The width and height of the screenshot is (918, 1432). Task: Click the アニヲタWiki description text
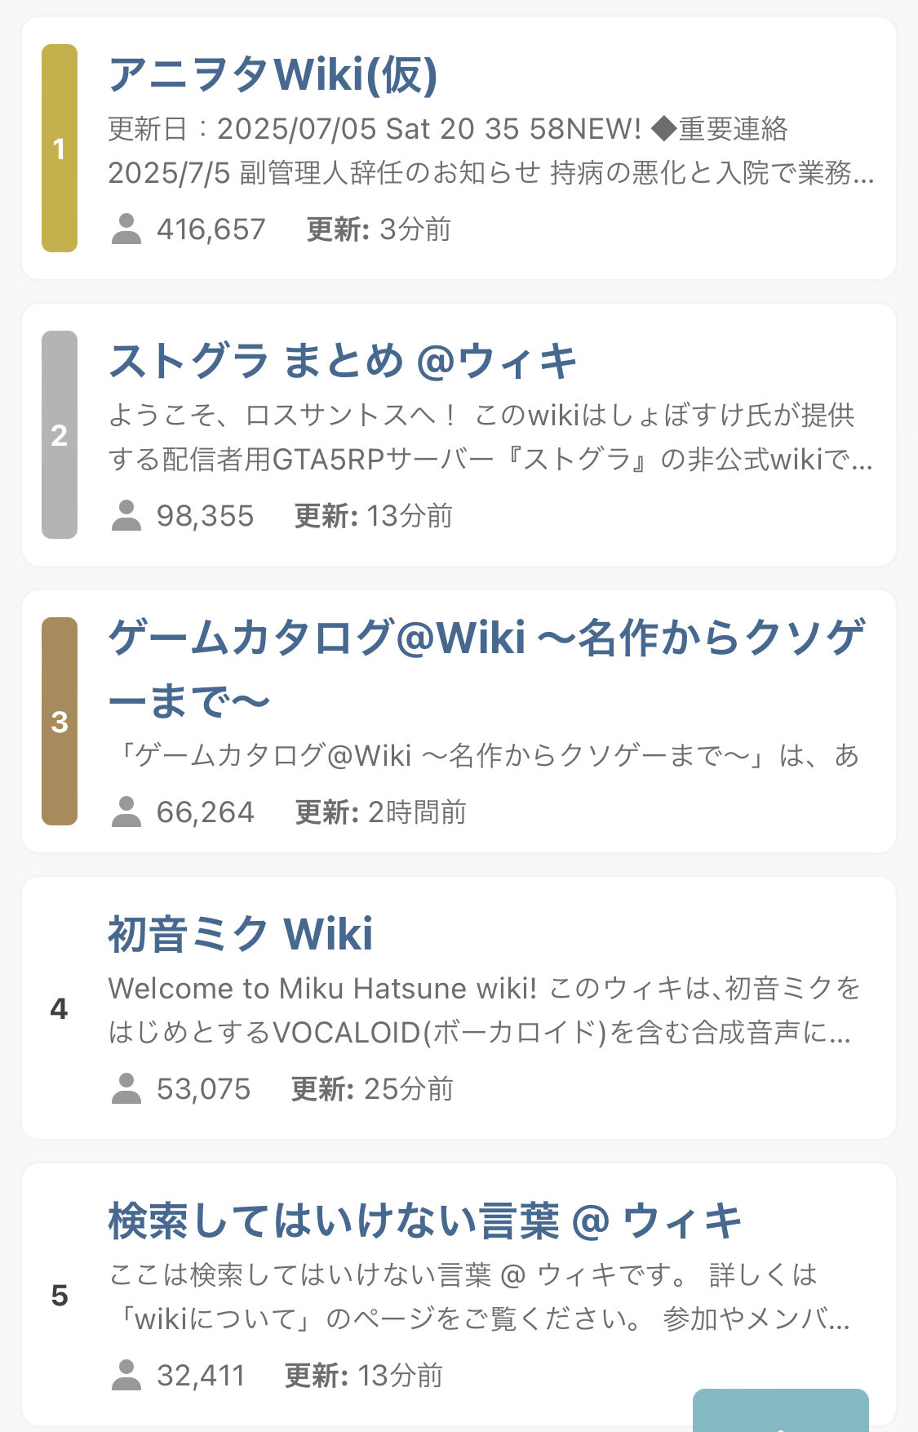pos(491,151)
